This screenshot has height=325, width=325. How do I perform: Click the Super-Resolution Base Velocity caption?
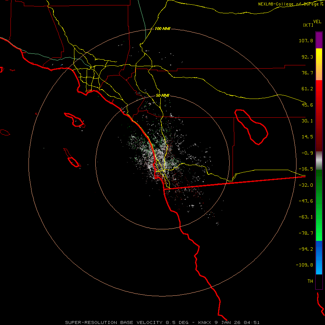pos(162,322)
